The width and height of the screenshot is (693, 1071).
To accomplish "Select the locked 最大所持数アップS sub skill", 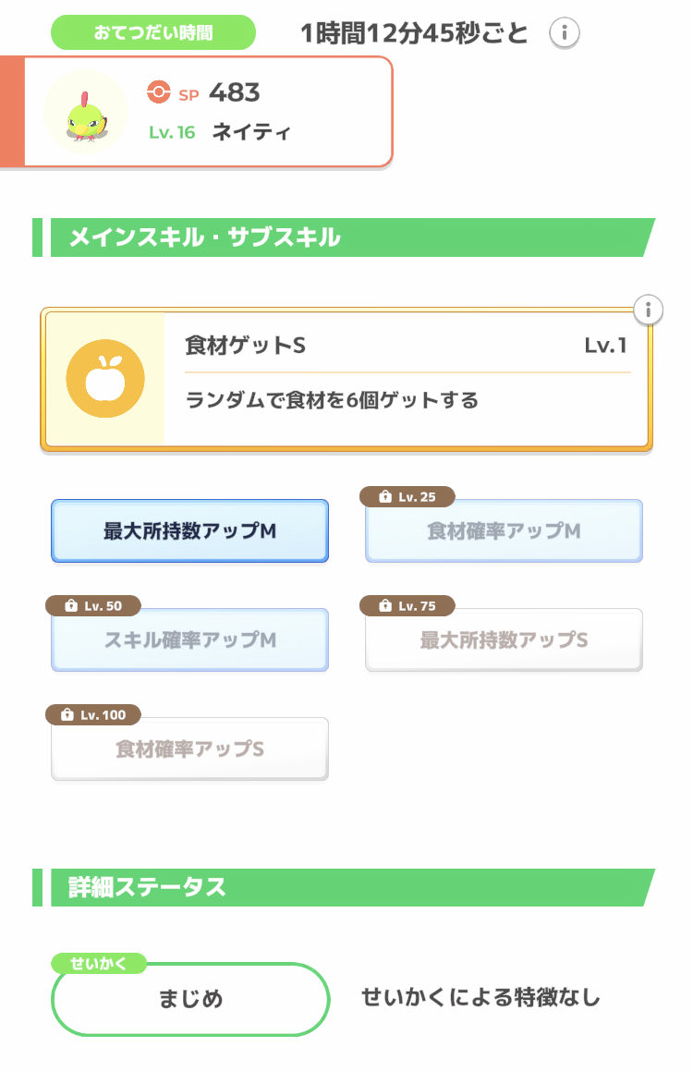I will click(x=504, y=640).
